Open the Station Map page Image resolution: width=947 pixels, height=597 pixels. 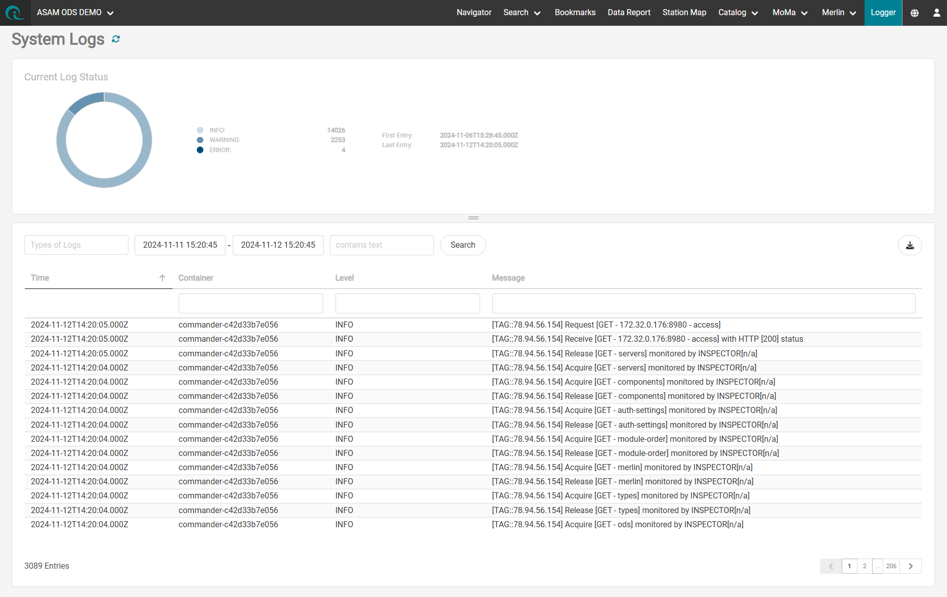click(684, 13)
